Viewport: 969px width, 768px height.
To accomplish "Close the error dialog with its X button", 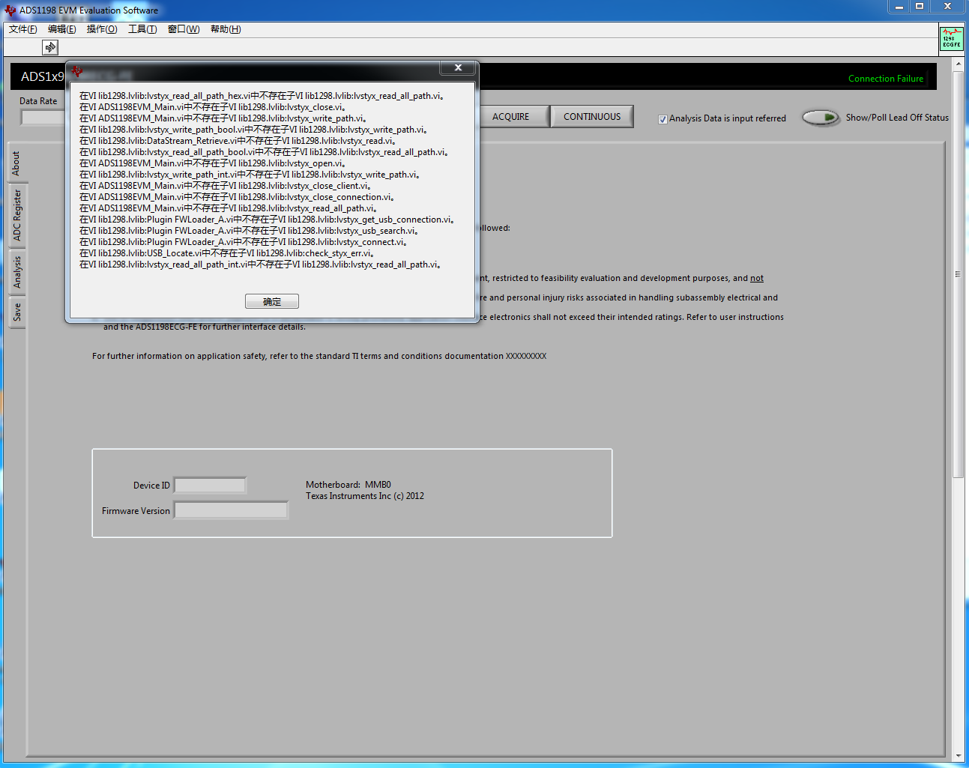I will point(457,68).
